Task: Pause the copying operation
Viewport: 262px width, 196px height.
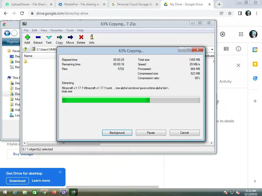Action: [151, 133]
